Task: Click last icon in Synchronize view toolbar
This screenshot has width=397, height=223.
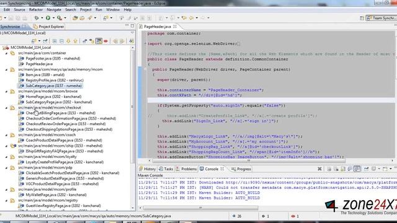Action: [x=132, y=41]
